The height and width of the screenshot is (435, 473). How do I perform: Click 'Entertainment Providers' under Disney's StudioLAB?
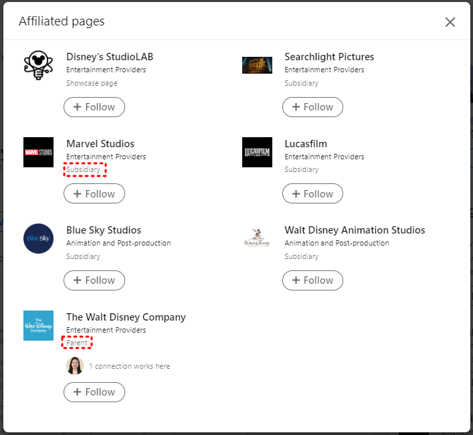click(x=106, y=70)
